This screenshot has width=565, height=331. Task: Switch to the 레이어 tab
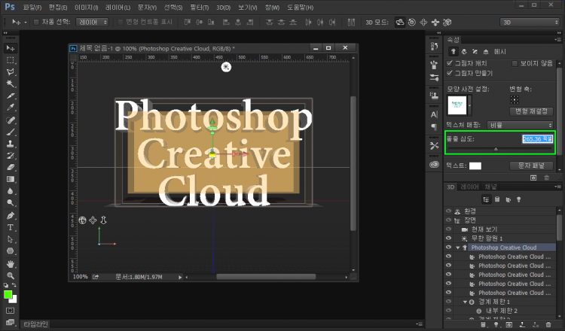click(x=469, y=185)
